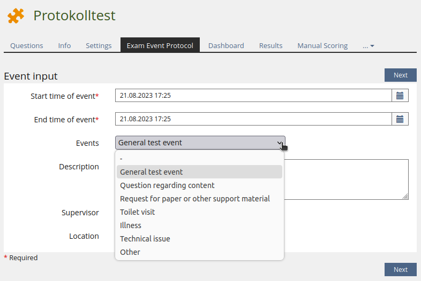This screenshot has width=421, height=281.
Task: Open the Results tab
Action: [270, 46]
